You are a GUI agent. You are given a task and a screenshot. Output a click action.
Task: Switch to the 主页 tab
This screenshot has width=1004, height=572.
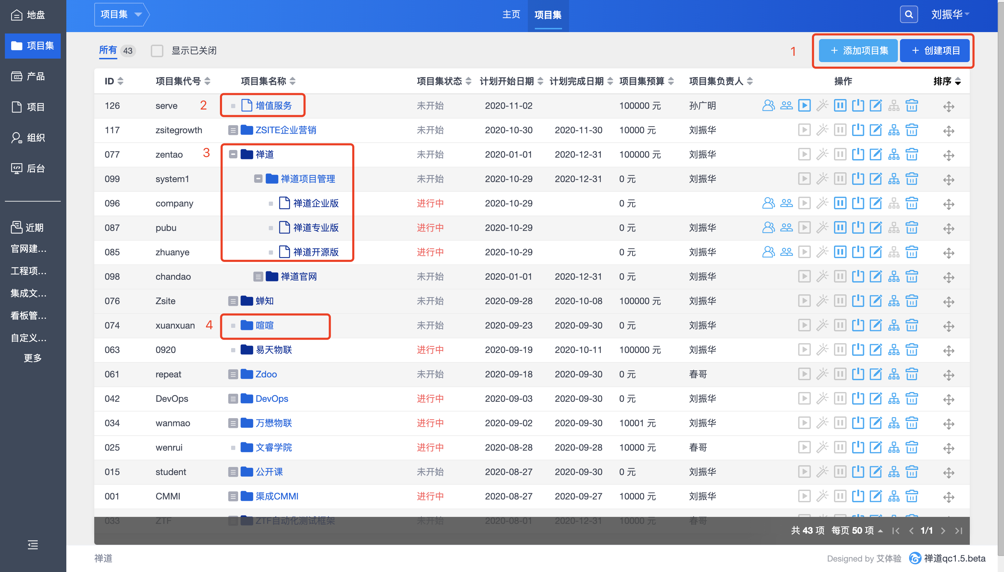point(511,15)
